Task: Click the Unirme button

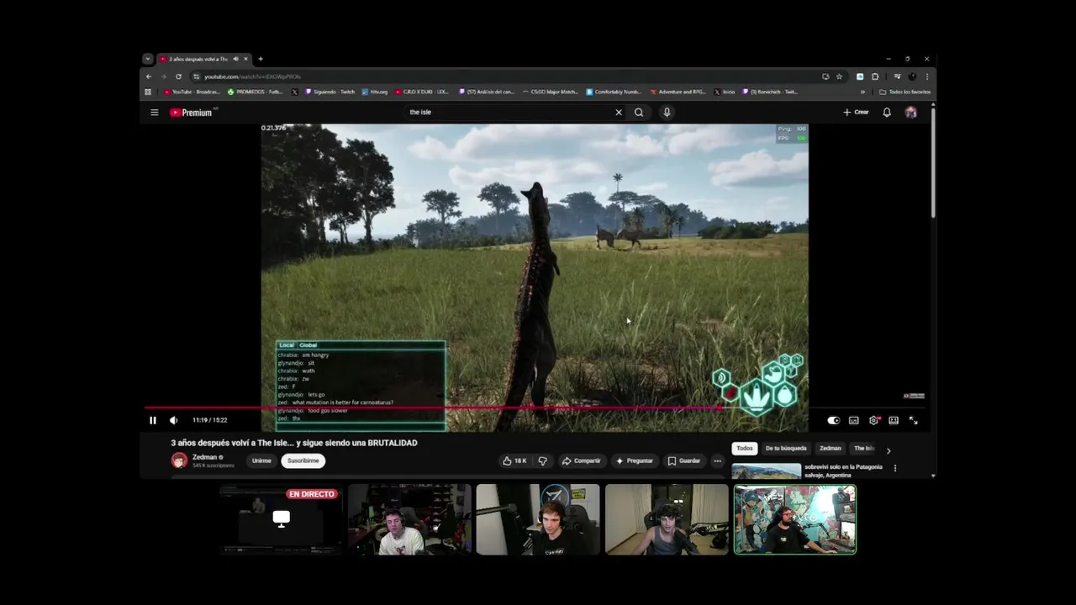Action: click(x=261, y=460)
